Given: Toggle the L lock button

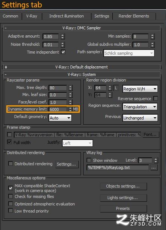Looking at the screenshot, I should (116, 88).
